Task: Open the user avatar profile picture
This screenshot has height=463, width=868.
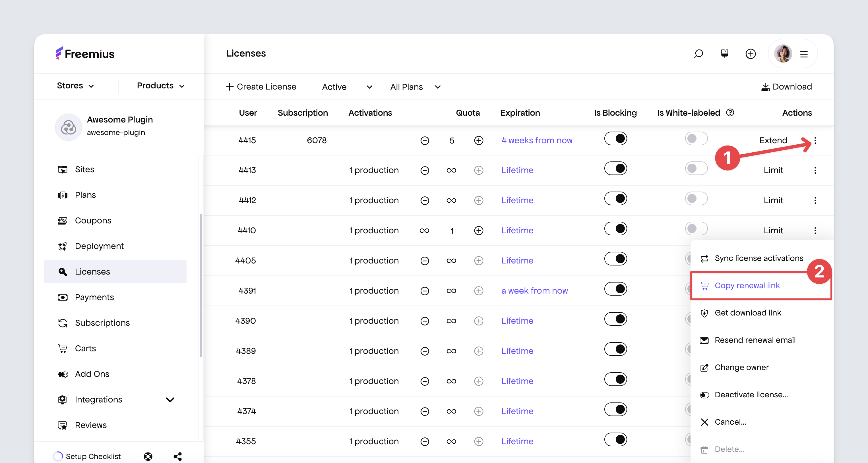Action: click(x=783, y=53)
